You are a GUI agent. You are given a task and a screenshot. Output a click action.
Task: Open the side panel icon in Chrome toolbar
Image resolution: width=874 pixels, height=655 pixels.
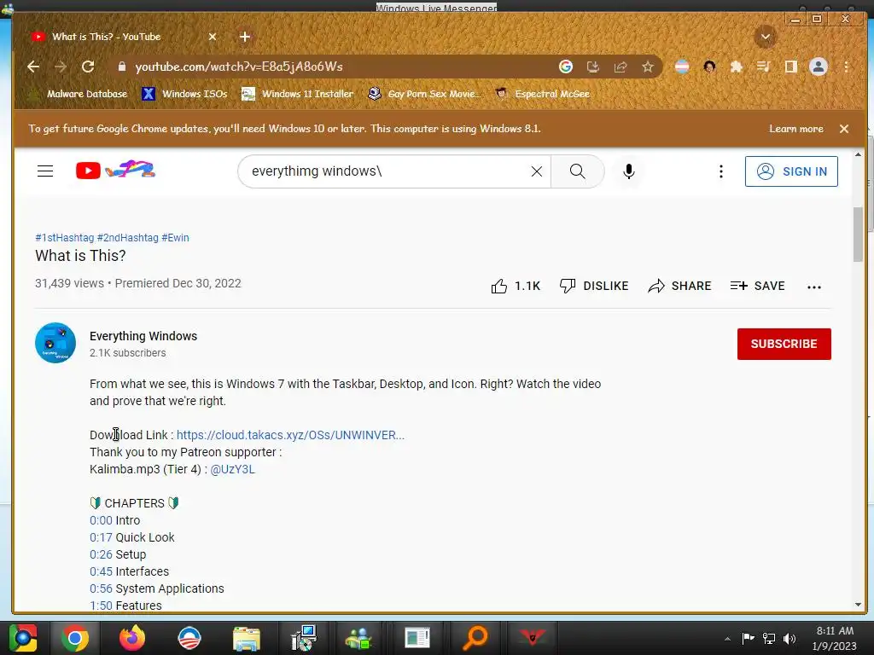[x=791, y=67]
